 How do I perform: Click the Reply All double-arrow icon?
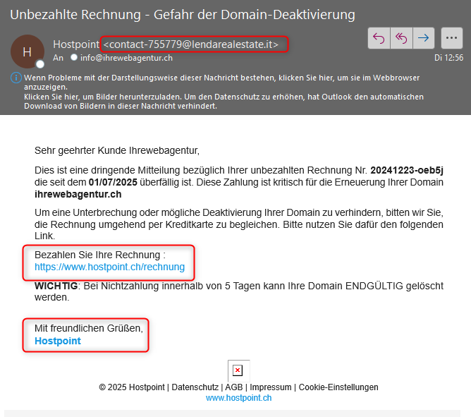(400, 38)
